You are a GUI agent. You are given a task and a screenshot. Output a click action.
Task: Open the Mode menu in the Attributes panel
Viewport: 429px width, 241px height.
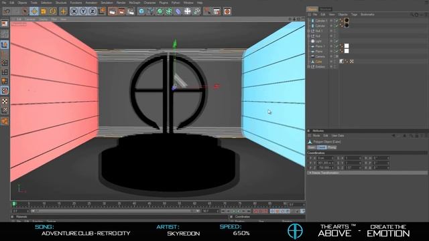coord(316,135)
